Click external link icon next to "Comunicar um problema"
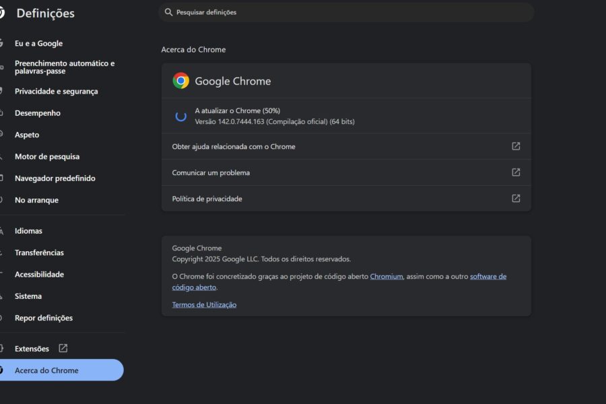This screenshot has height=404, width=606. point(516,172)
